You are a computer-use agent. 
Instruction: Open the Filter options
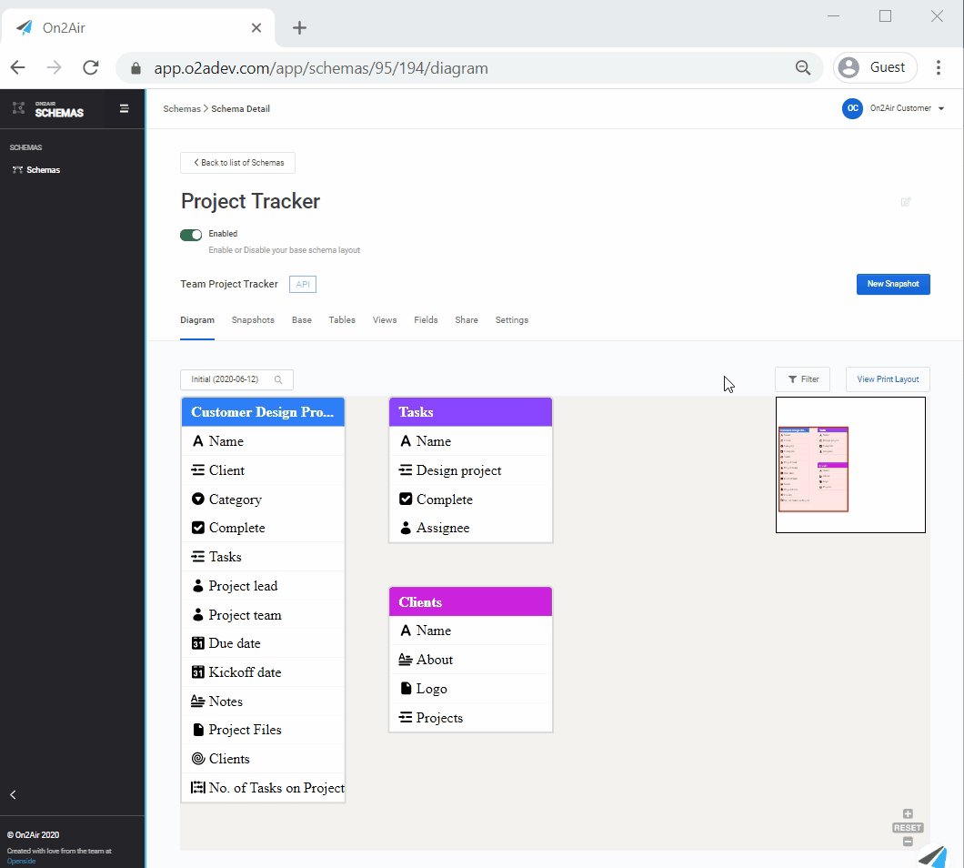point(802,379)
